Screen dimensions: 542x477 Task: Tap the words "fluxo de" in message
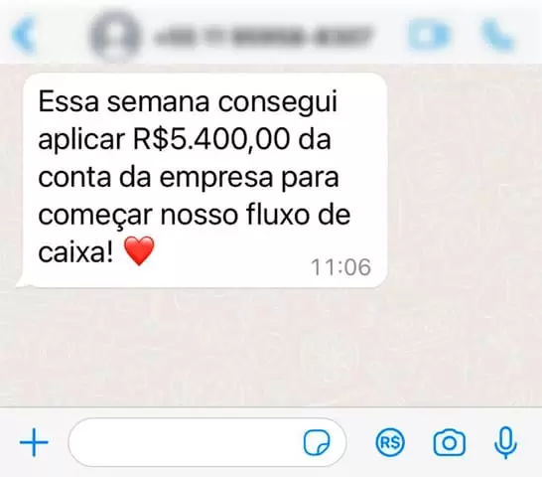(299, 215)
